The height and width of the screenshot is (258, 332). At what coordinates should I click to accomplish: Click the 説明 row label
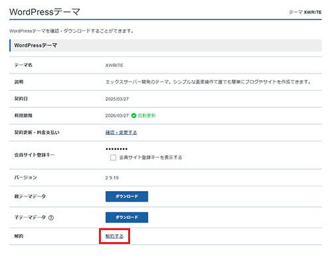(x=19, y=82)
